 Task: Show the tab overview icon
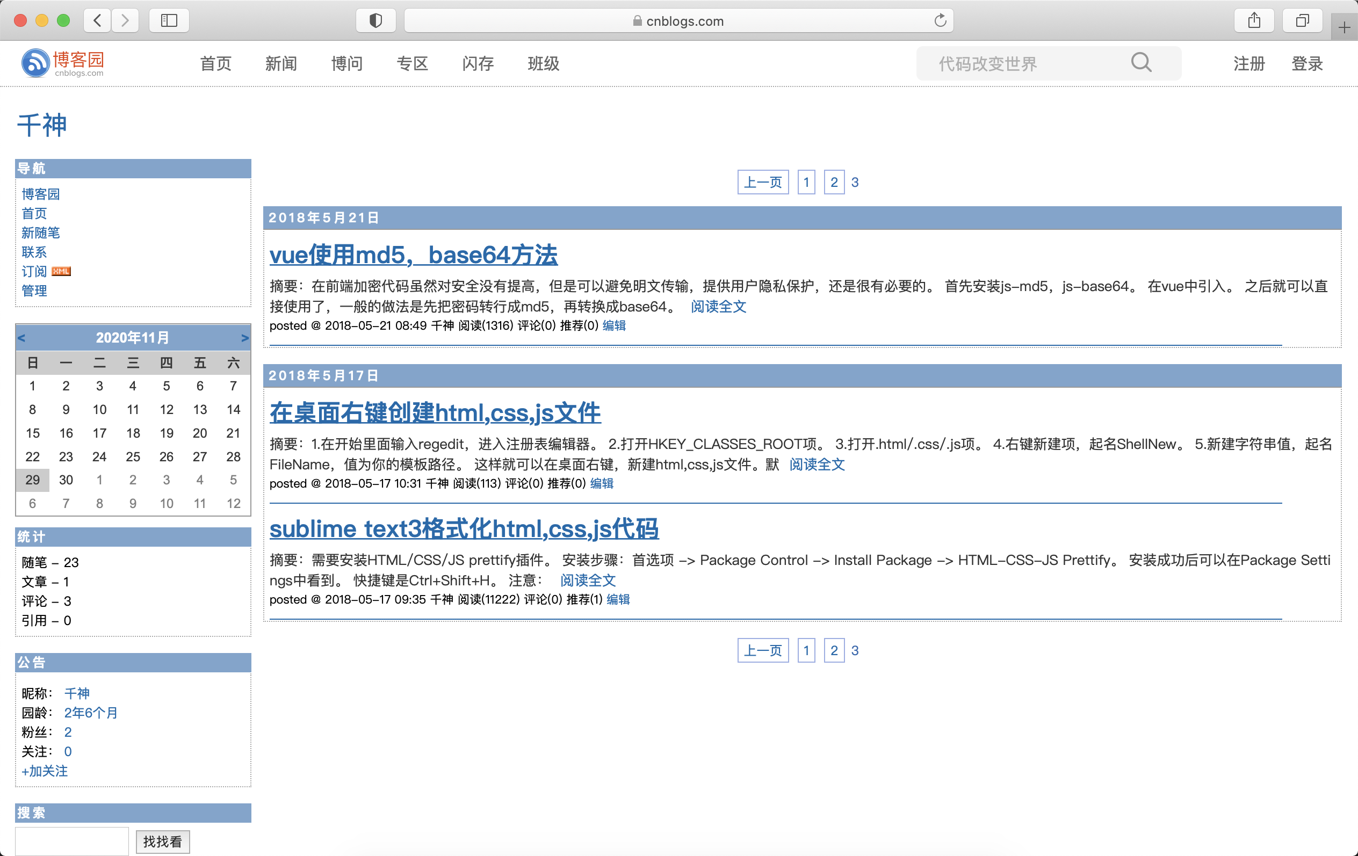pyautogui.click(x=1302, y=21)
